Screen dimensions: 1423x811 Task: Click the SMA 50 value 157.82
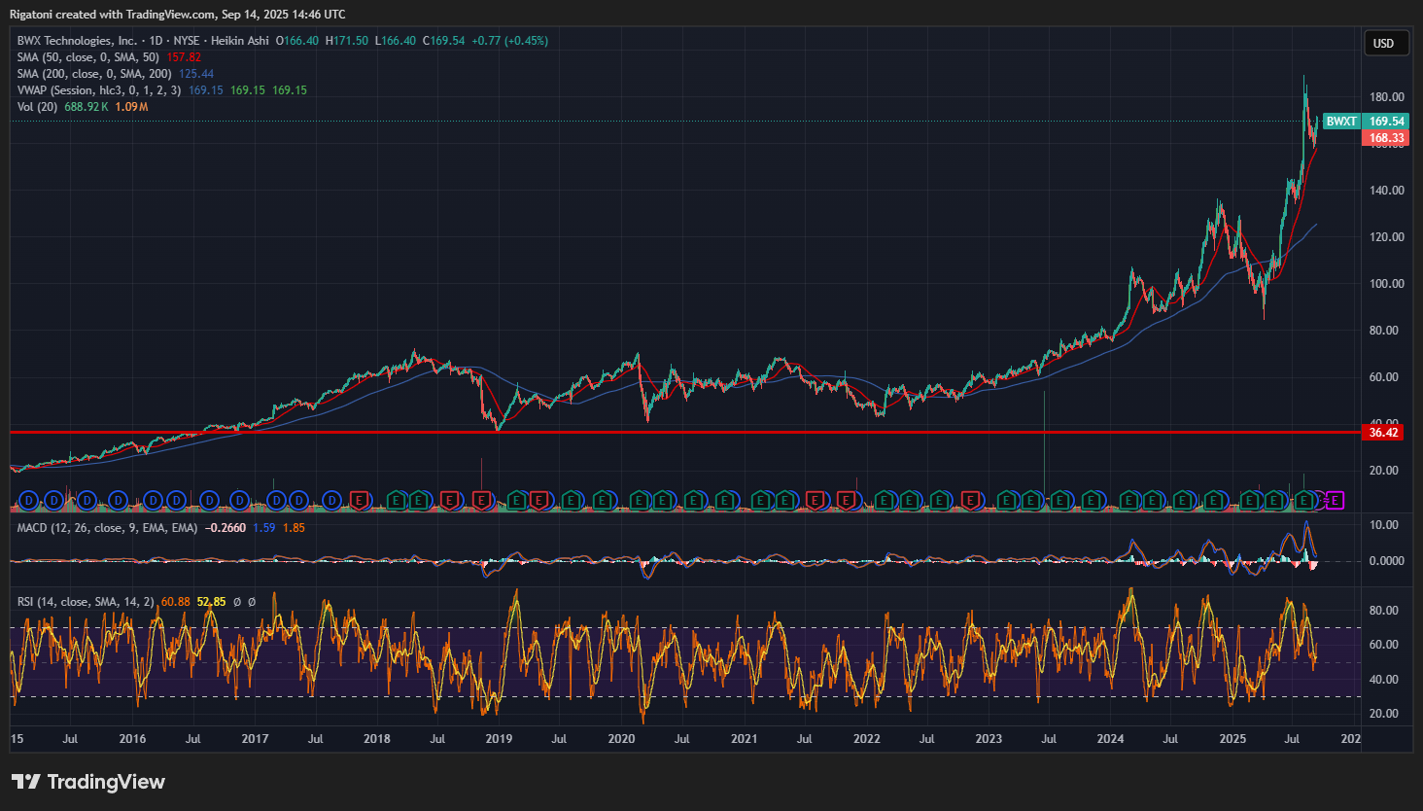point(184,57)
